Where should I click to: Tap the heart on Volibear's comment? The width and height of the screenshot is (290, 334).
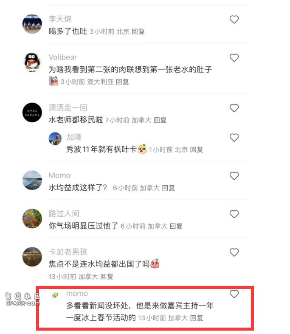coord(234,58)
